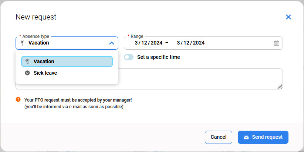
Task: Click the calendar icon in Range field
Action: coord(277,43)
